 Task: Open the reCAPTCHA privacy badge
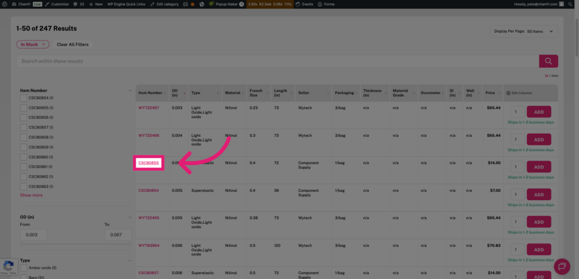click(8, 268)
